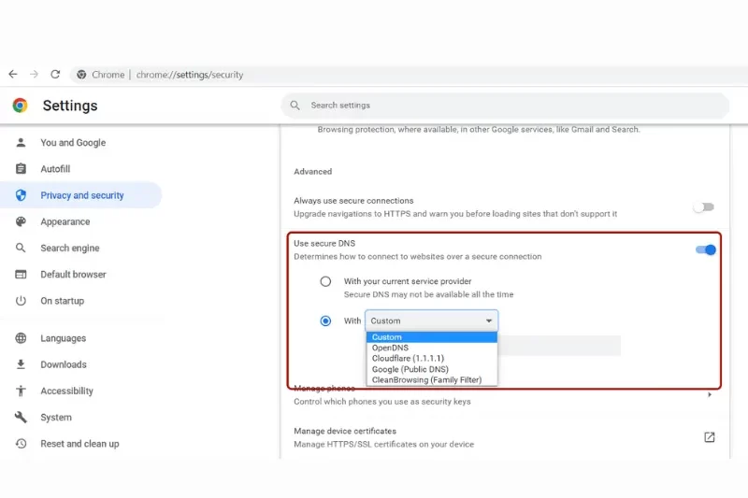Click the clipboard icon for Autofill

[21, 169]
